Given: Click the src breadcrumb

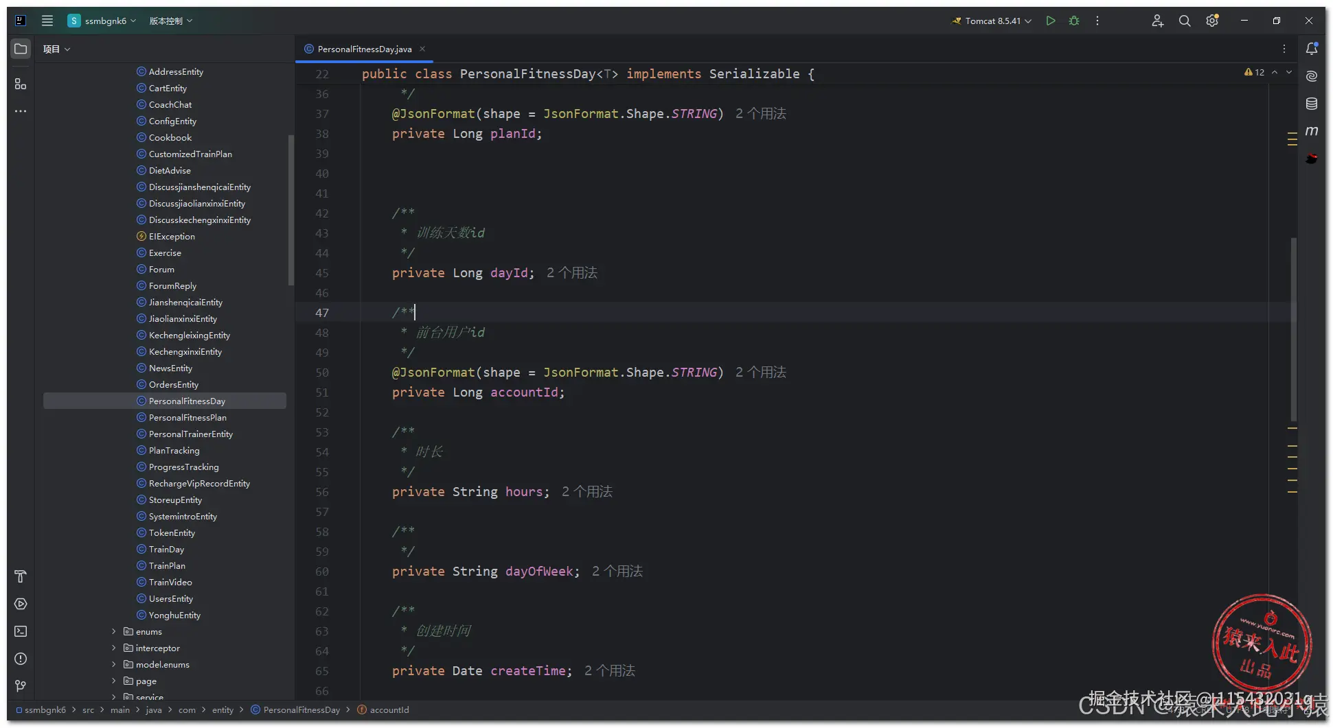Looking at the screenshot, I should (x=88, y=710).
